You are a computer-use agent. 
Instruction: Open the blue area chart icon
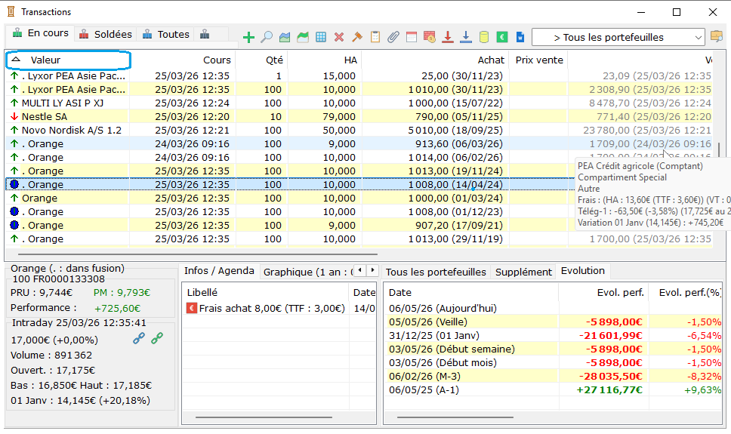[285, 37]
